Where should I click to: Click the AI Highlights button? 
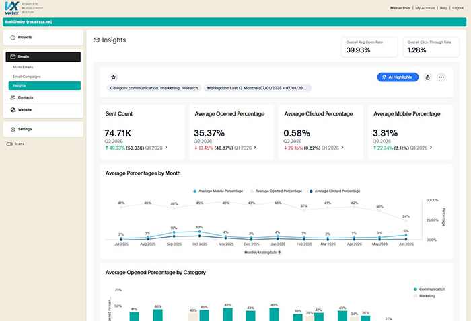click(398, 77)
